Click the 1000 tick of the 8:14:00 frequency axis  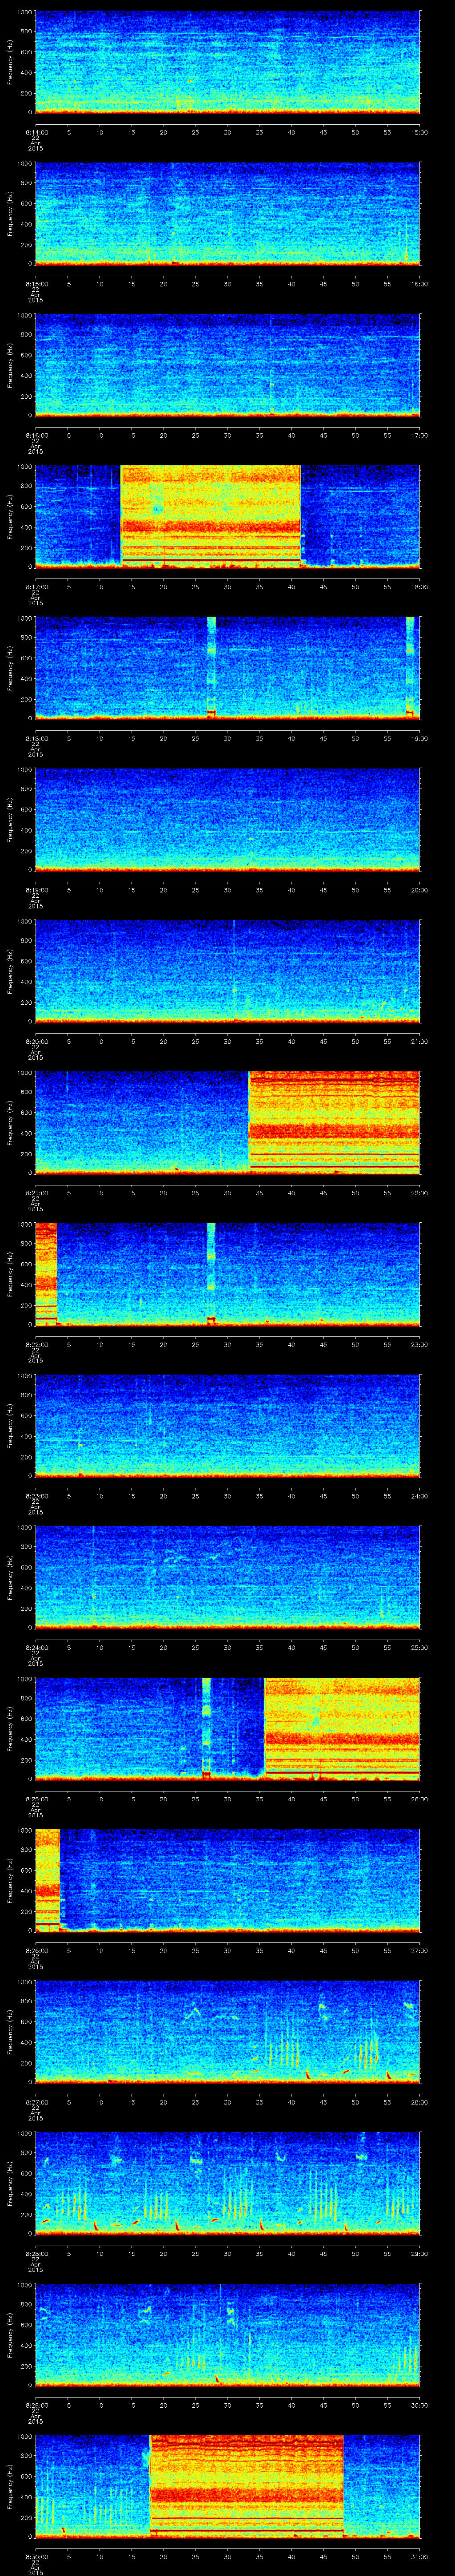coord(25,12)
